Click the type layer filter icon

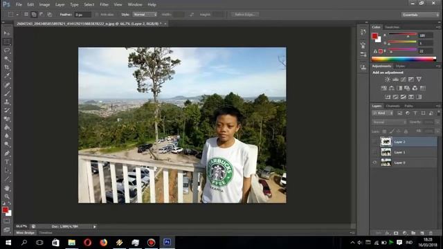(x=415, y=113)
